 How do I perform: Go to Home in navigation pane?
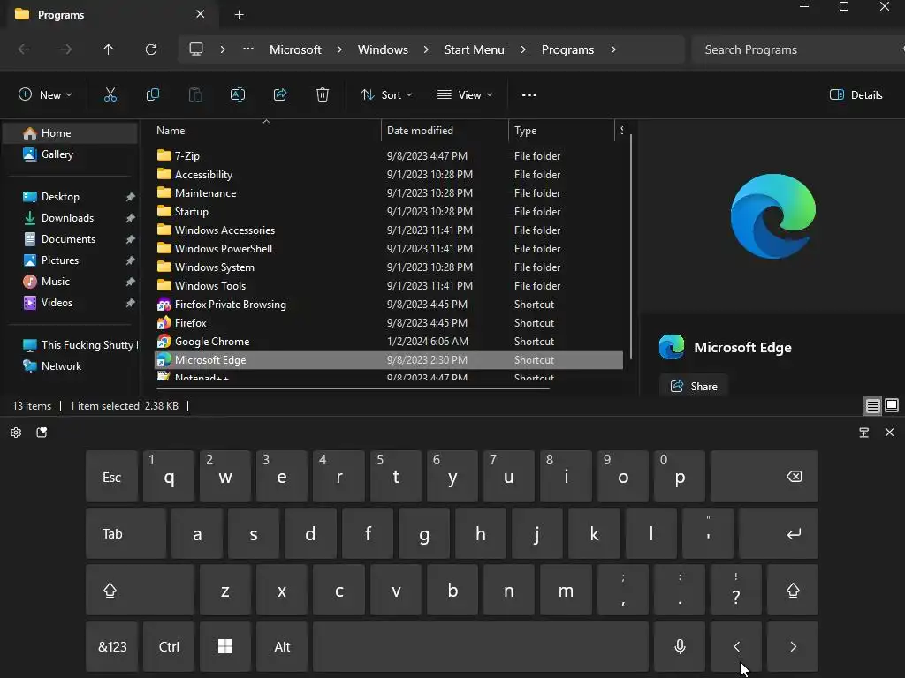pos(71,133)
